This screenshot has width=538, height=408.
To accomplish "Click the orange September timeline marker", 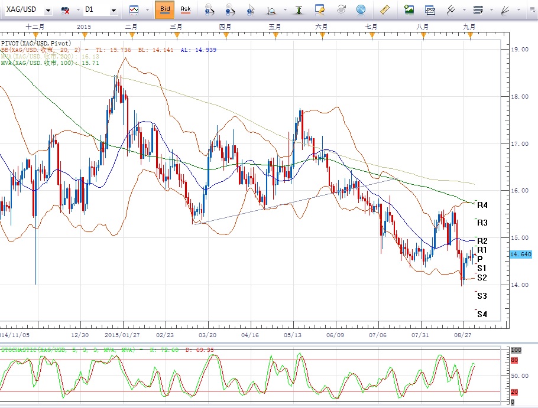I will tap(470, 37).
